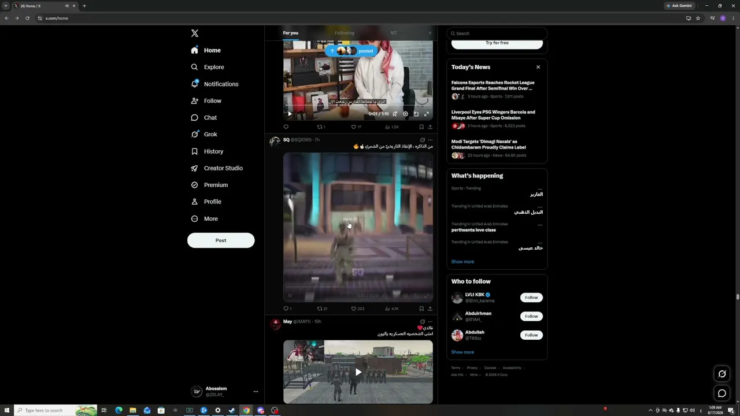
Task: Follow Abdullah
Action: point(531,335)
